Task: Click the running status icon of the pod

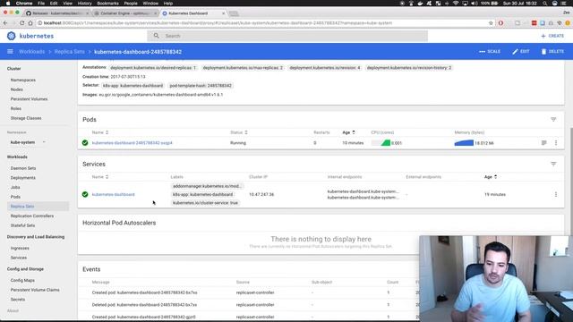Action: [85, 143]
